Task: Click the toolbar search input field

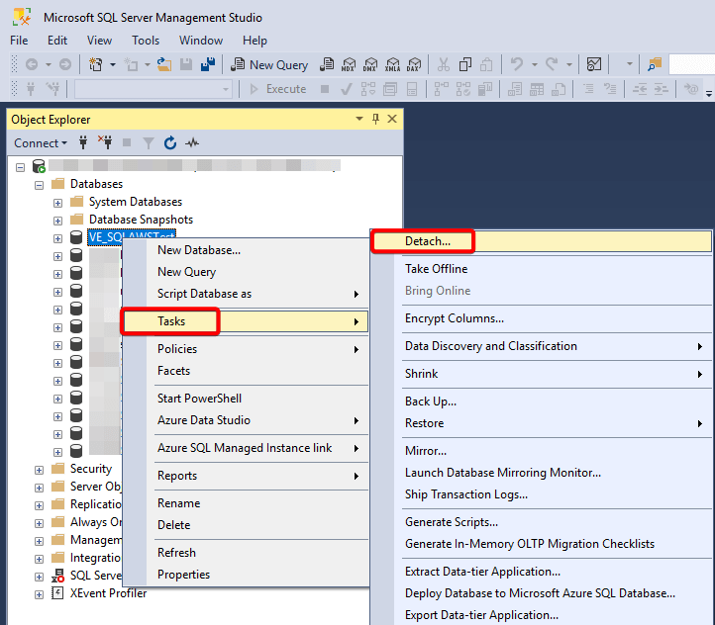Action: [x=692, y=64]
